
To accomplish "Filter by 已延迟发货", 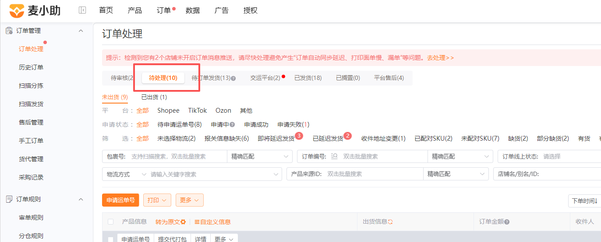I will (328, 138).
